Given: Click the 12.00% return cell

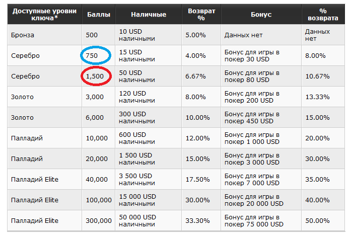Looking at the screenshot, I should point(197,138).
